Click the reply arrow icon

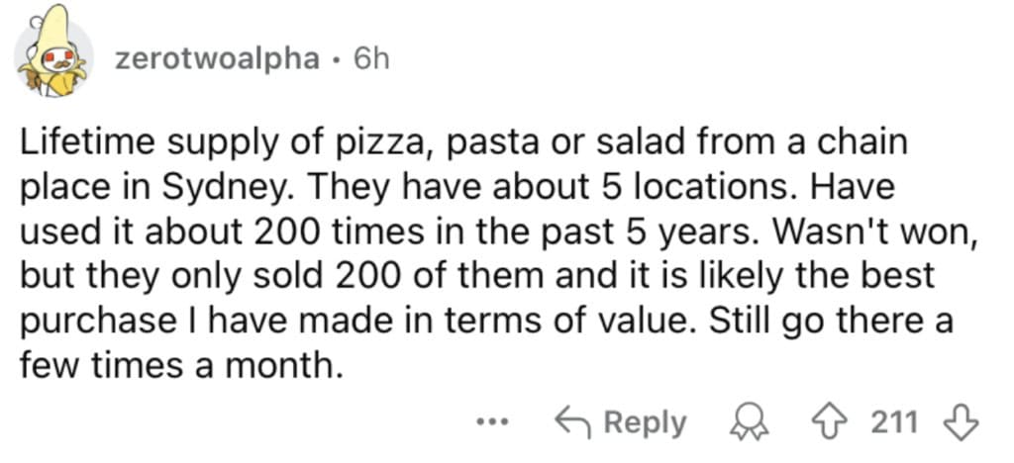571,423
